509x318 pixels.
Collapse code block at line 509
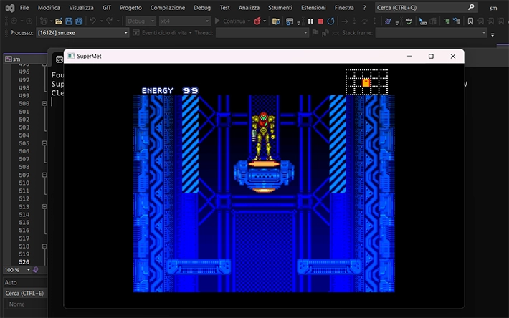click(44, 175)
